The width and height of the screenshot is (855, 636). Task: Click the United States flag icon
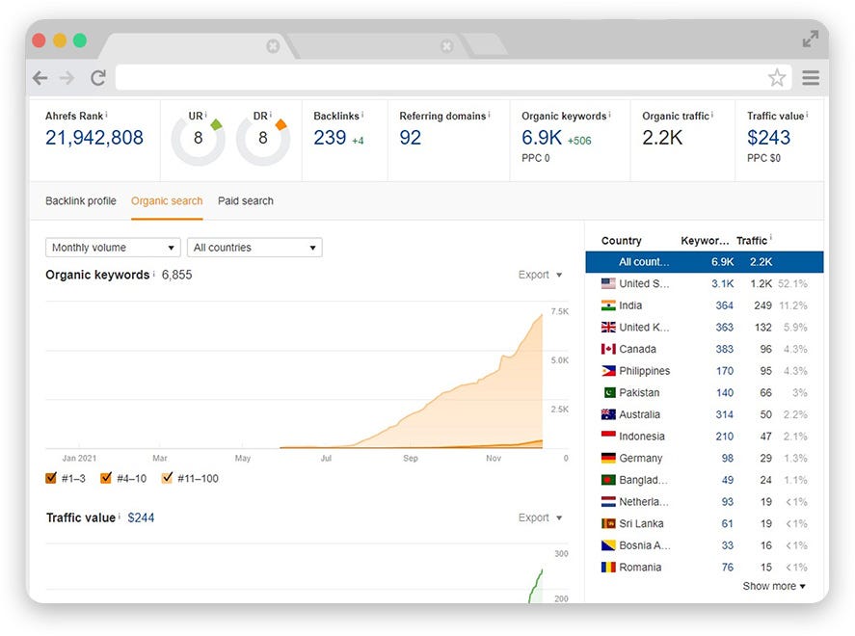(608, 283)
